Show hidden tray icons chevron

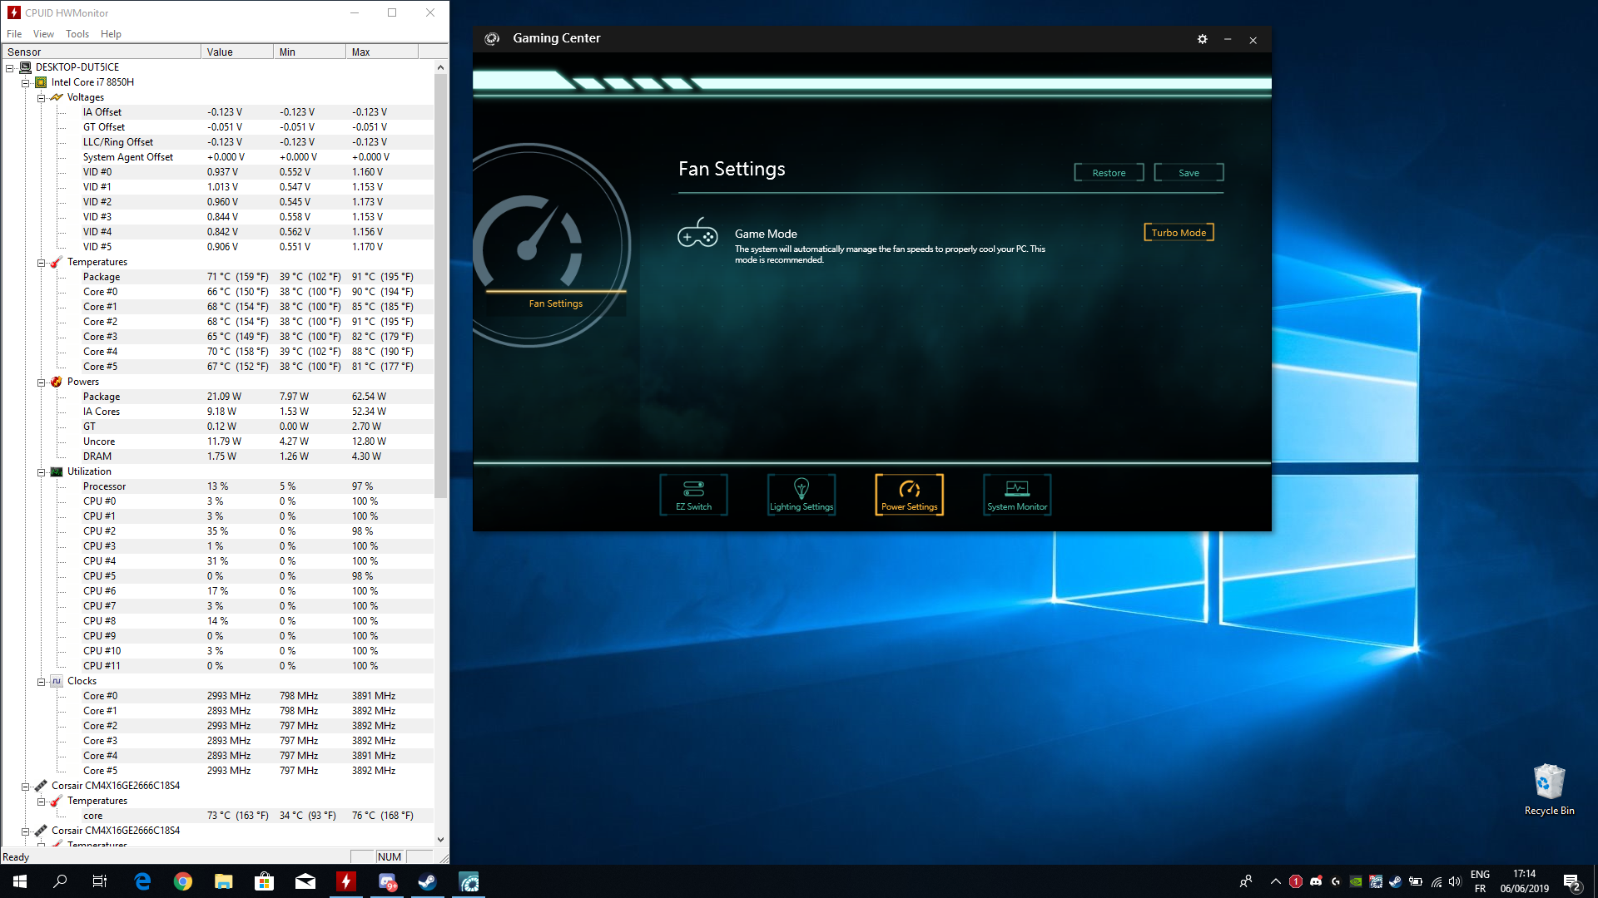click(x=1275, y=881)
